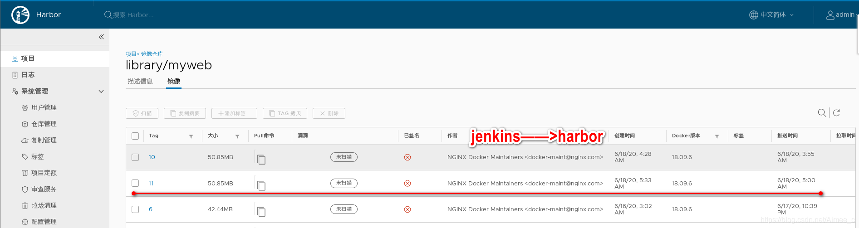Open the 大小 column filter icon
Image resolution: width=859 pixels, height=228 pixels.
click(237, 136)
